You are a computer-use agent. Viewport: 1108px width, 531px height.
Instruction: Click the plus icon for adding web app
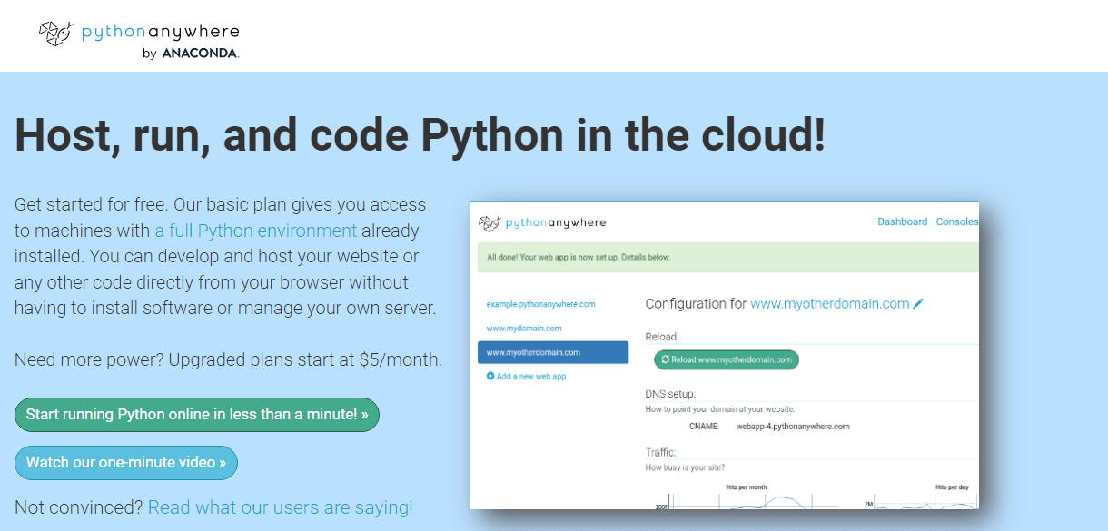(490, 376)
